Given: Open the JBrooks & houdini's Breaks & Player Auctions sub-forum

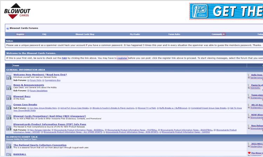Looking at the screenshot, I should pos(113,108).
